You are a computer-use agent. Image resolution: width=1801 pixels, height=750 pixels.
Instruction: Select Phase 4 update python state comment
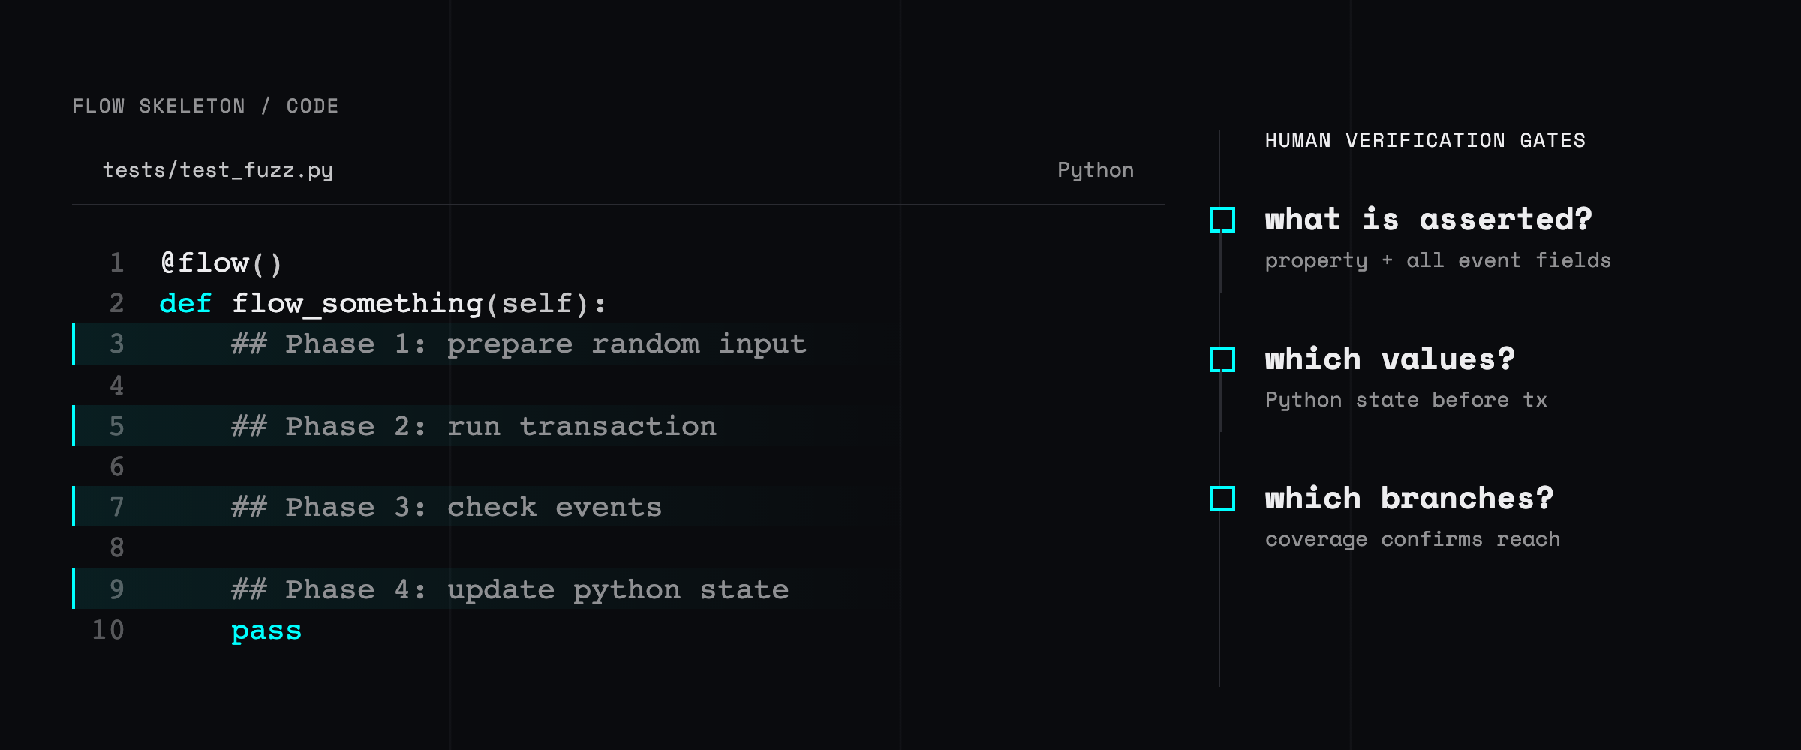[510, 589]
